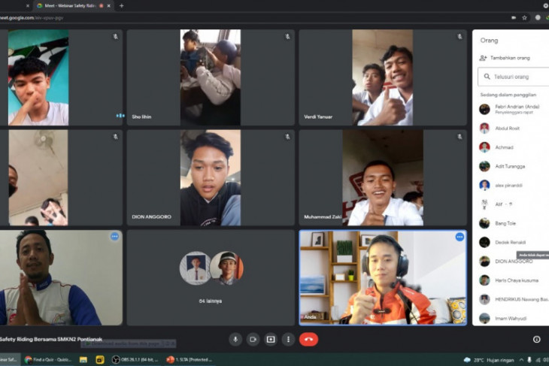Select the Muhammad Zaki video tile

pos(383,178)
